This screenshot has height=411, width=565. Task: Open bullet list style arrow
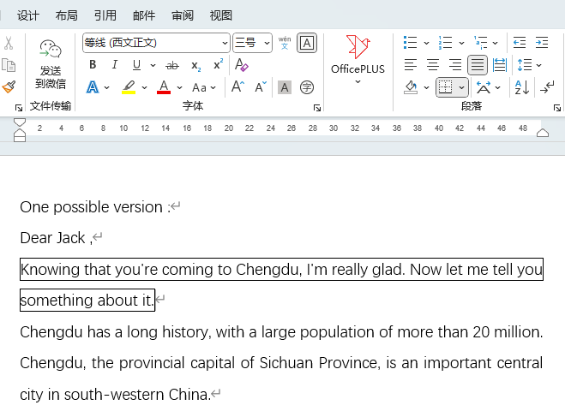[x=427, y=43]
